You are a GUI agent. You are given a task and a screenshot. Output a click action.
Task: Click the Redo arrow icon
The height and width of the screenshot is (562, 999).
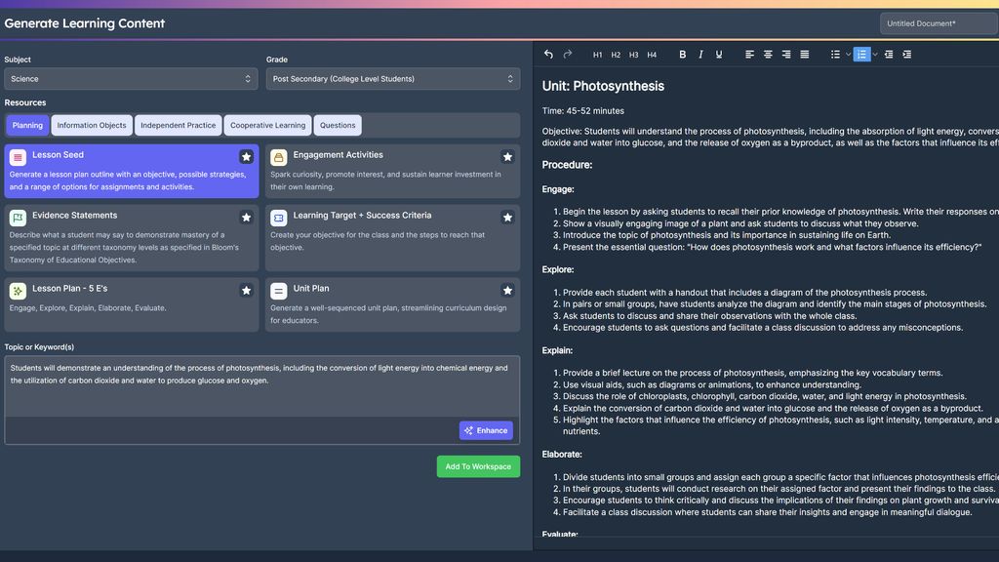[566, 55]
